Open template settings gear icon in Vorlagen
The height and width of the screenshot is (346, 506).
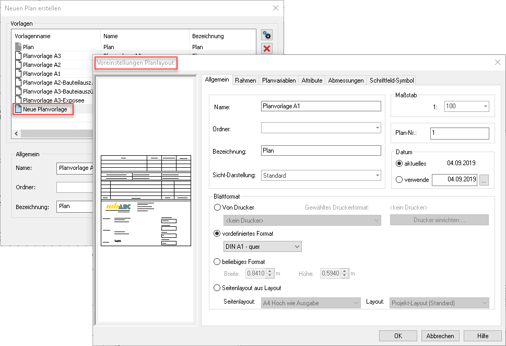[x=266, y=35]
